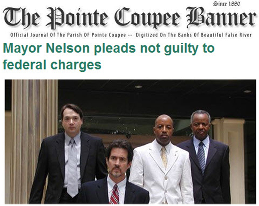The height and width of the screenshot is (206, 259).
Task: Click the 'Since 1880' text in masthead
Action: pyautogui.click(x=226, y=3)
